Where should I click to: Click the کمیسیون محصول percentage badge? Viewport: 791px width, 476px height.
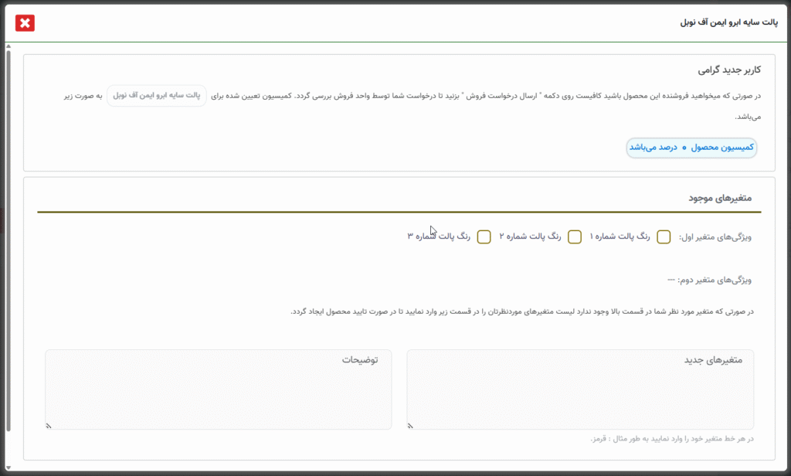pos(691,148)
